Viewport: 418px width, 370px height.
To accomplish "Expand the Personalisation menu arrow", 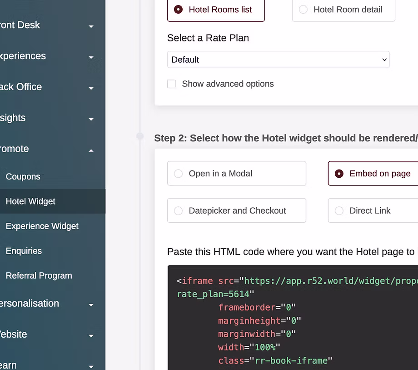I will point(91,305).
